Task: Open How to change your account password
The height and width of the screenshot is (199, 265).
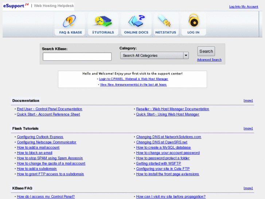Action: tap(168, 153)
